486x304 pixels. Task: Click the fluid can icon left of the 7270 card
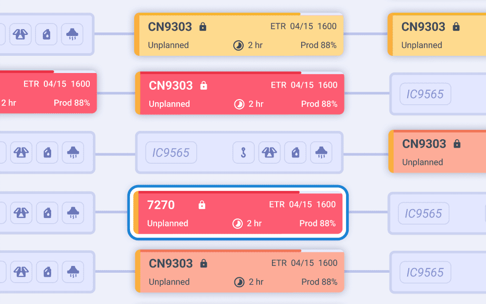tap(47, 213)
